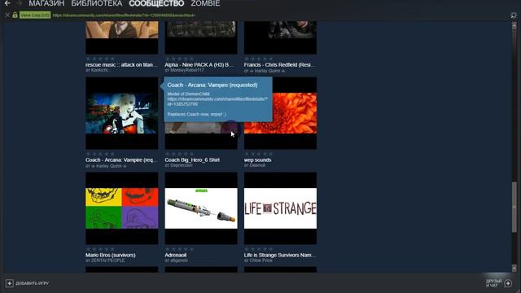This screenshot has height=293, width=521.
Task: Open Harley Quinn author under Francis item
Action: [267, 71]
